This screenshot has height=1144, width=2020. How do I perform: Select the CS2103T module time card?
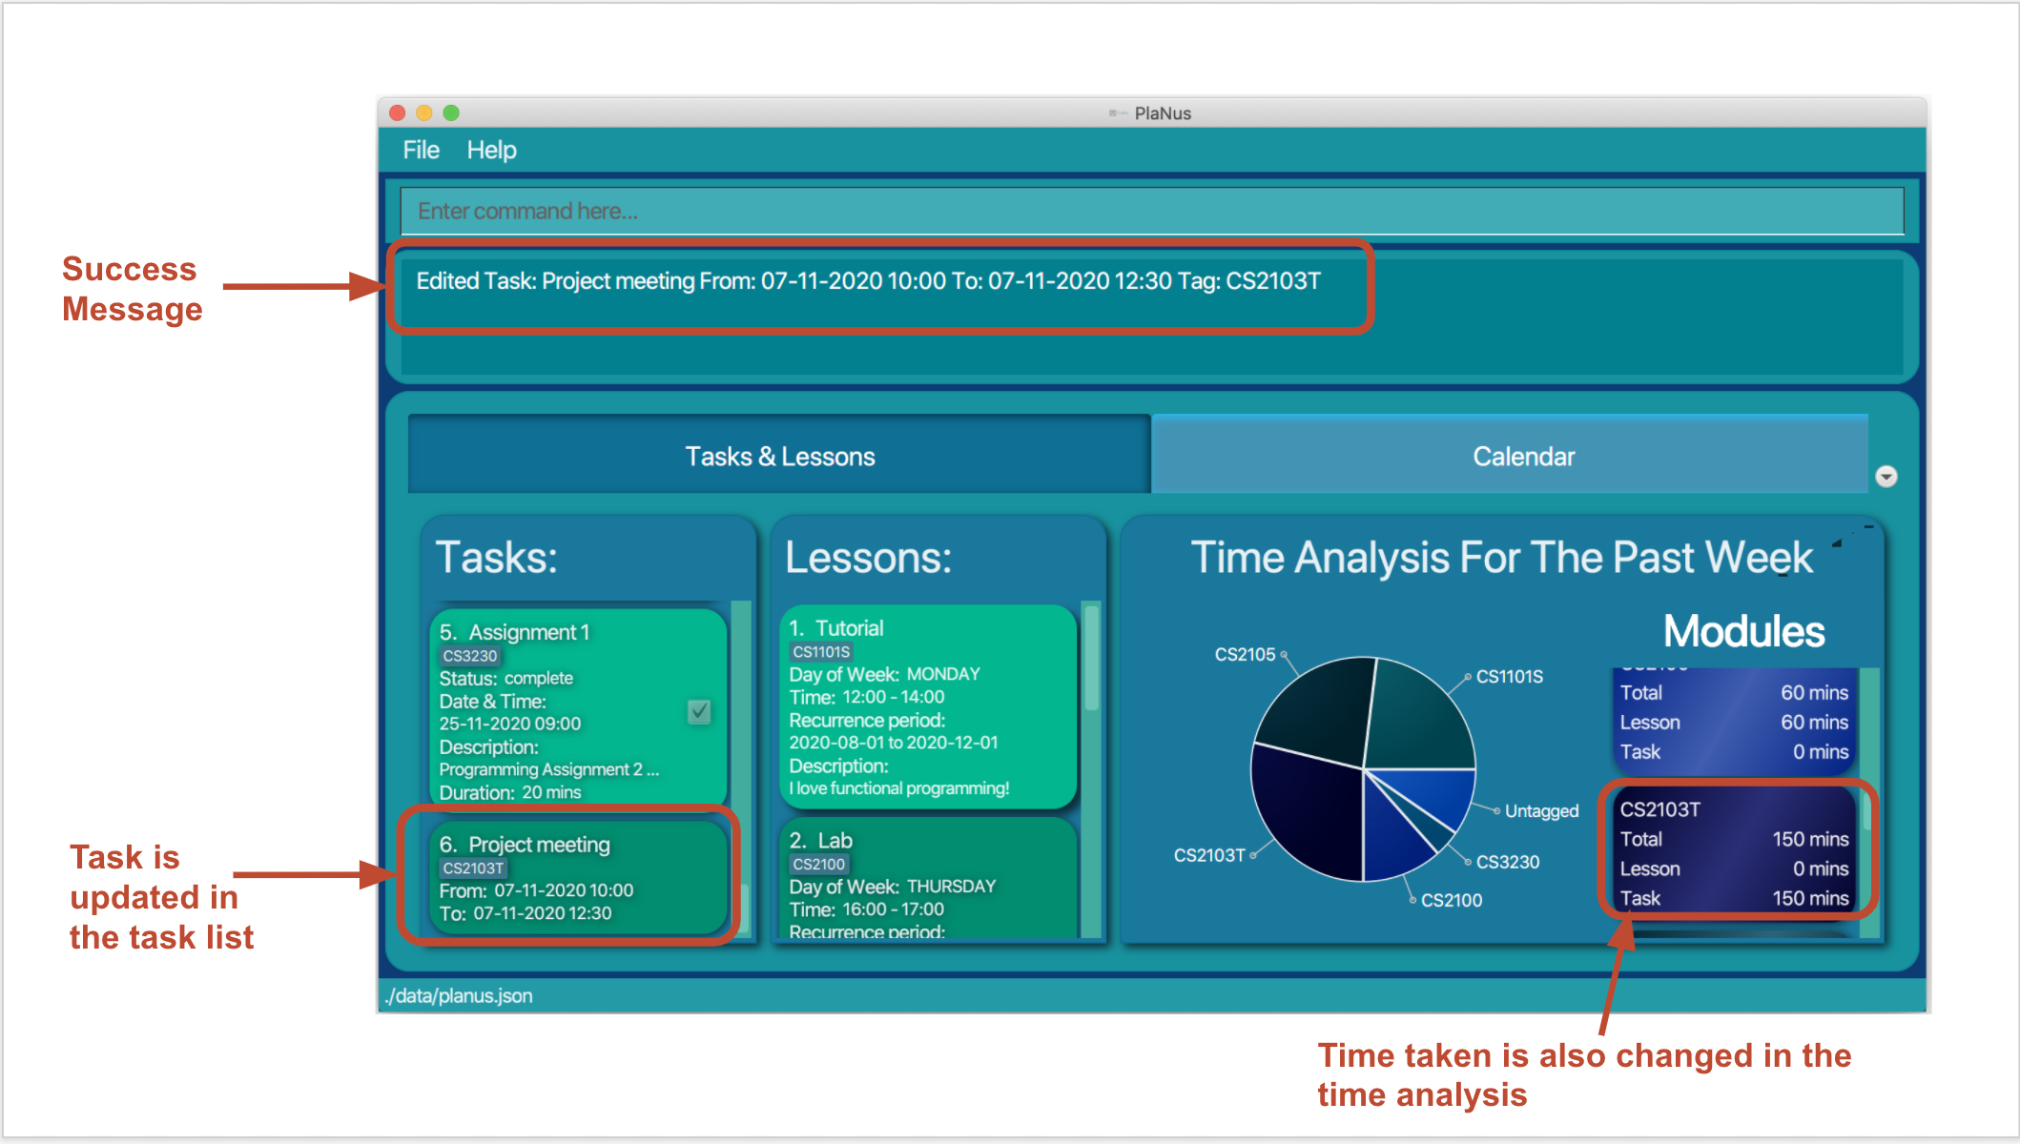1734,851
